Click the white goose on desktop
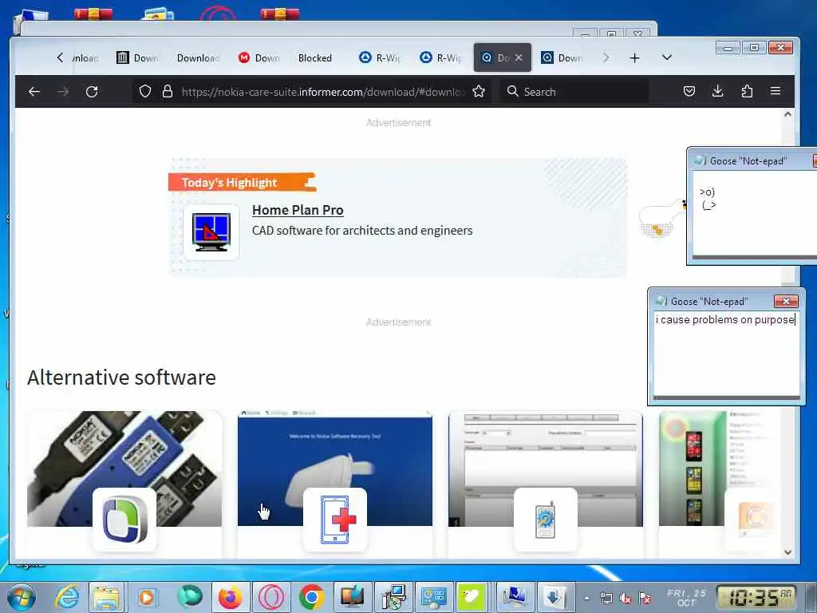The height and width of the screenshot is (613, 817). [661, 217]
